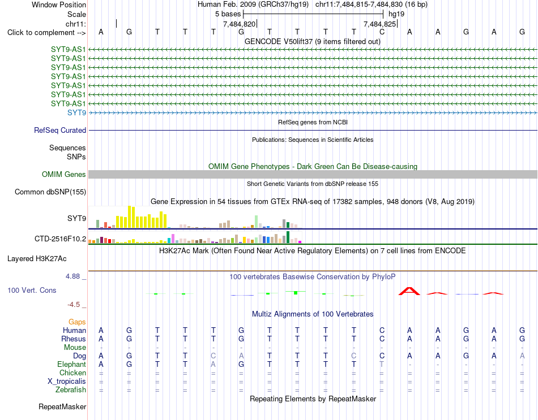Click the Scale label
The width and height of the screenshot is (538, 420).
click(77, 14)
